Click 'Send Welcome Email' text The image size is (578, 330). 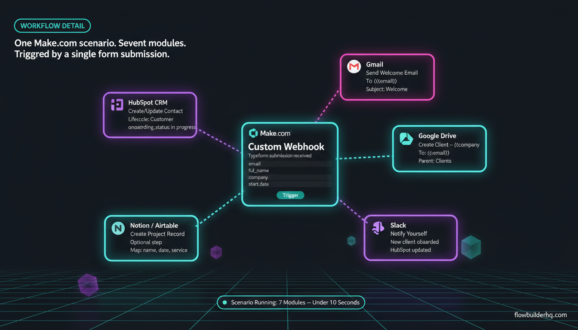(392, 73)
